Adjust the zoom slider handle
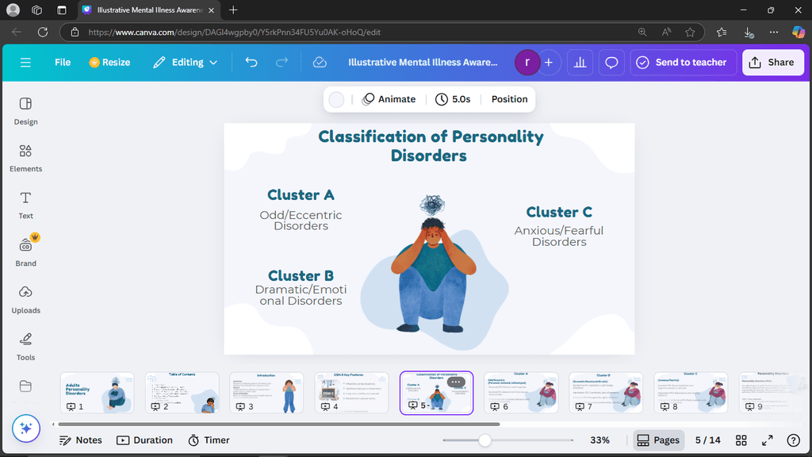 point(485,440)
